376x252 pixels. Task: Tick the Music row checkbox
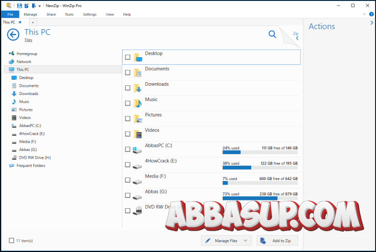127,103
